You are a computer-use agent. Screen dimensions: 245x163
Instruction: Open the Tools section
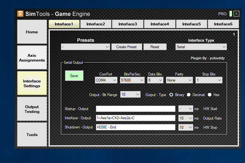click(x=32, y=134)
